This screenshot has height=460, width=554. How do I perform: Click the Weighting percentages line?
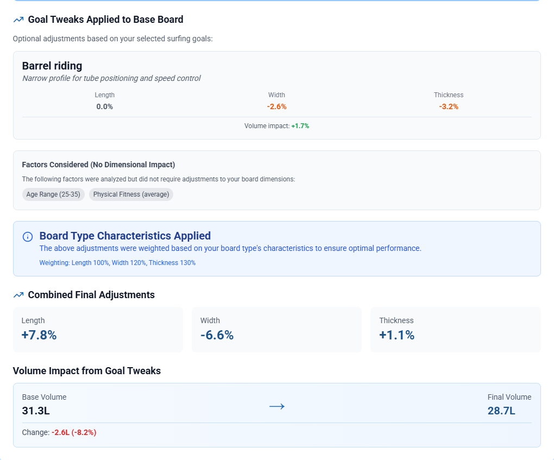point(117,263)
